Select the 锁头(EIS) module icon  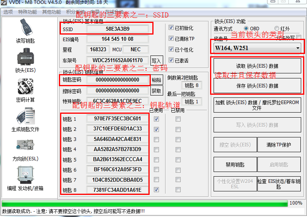(25, 57)
